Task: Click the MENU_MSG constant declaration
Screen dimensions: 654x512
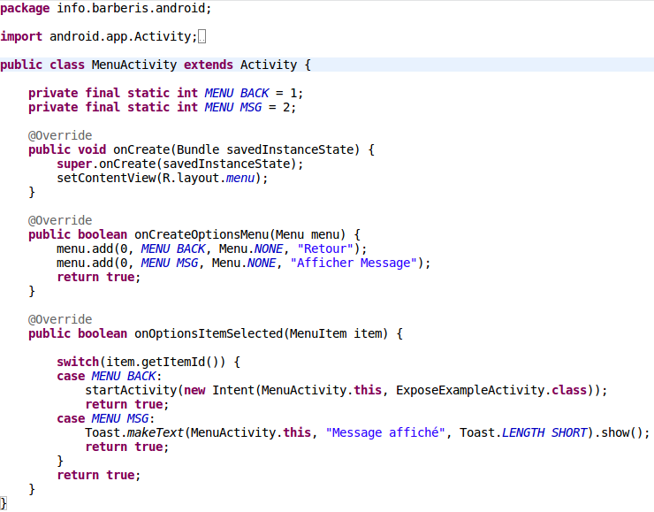Action: coord(232,107)
